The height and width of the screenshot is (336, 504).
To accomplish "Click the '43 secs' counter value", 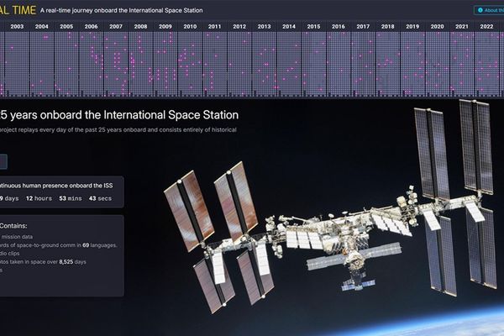I will click(x=100, y=198).
